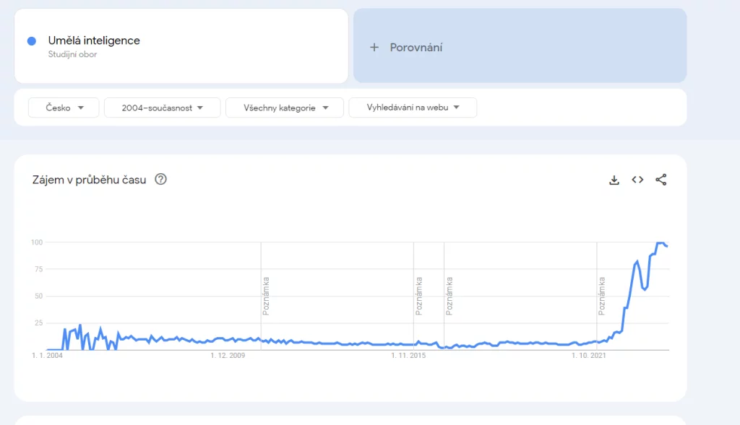Open the Česko region dropdown
This screenshot has width=740, height=425.
coord(64,108)
